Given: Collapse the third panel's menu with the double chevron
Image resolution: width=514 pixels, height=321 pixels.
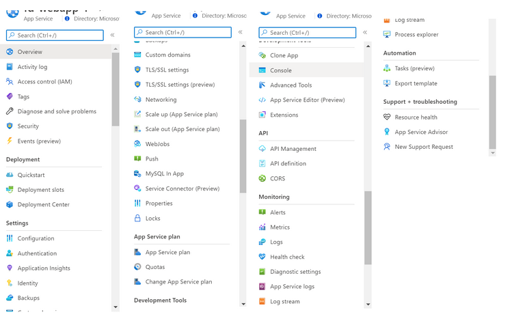Looking at the screenshot, I should 365,32.
